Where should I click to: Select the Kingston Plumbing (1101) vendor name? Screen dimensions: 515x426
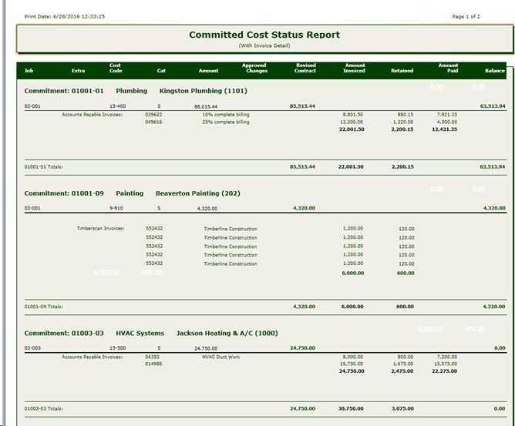point(203,91)
